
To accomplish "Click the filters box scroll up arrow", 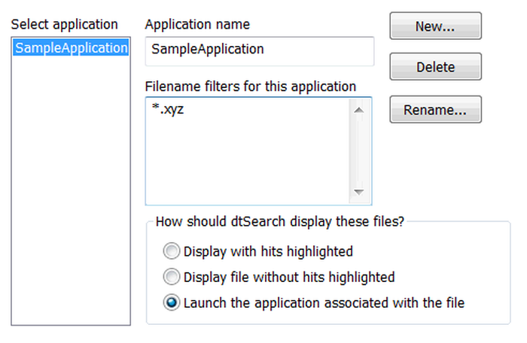I will click(x=359, y=110).
